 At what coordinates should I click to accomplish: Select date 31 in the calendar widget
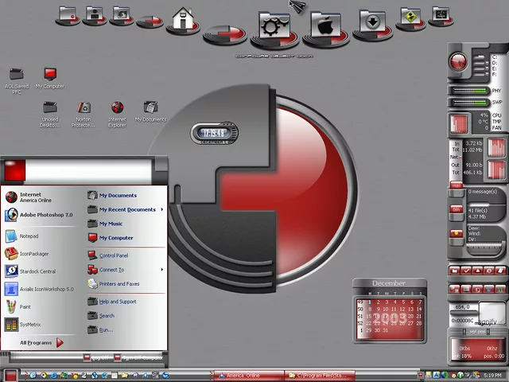pos(385,330)
